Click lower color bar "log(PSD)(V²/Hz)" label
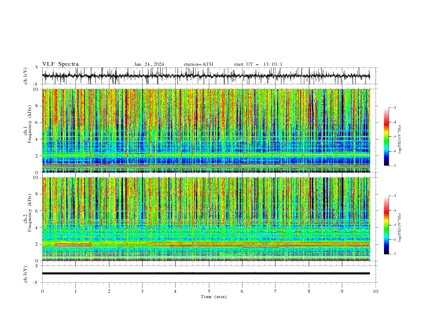 coord(400,227)
